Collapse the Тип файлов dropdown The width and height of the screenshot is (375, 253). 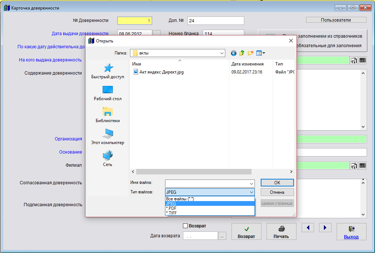251,192
